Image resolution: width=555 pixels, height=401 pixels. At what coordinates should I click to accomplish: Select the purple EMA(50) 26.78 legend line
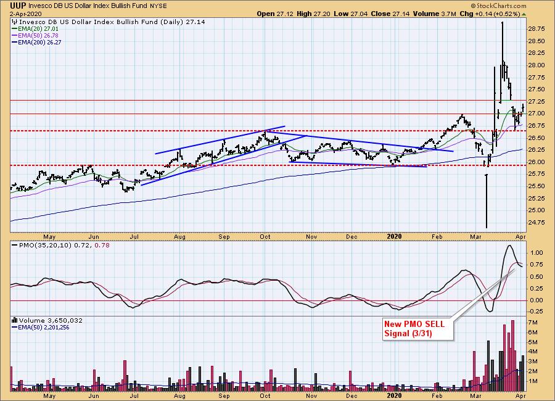14,35
